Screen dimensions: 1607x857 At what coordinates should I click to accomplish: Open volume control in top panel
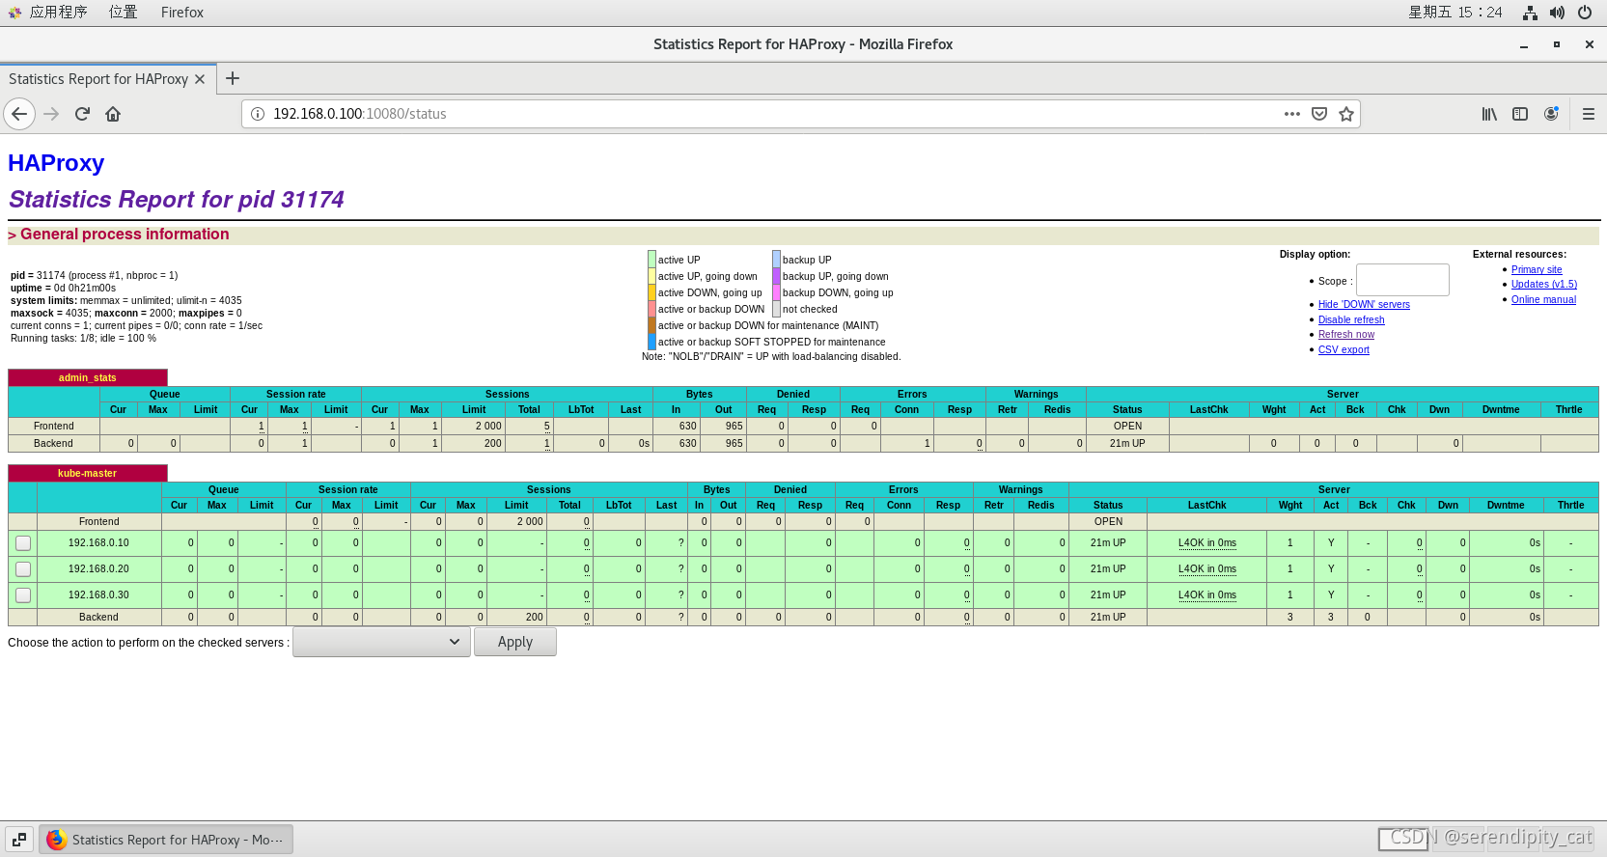click(1557, 13)
